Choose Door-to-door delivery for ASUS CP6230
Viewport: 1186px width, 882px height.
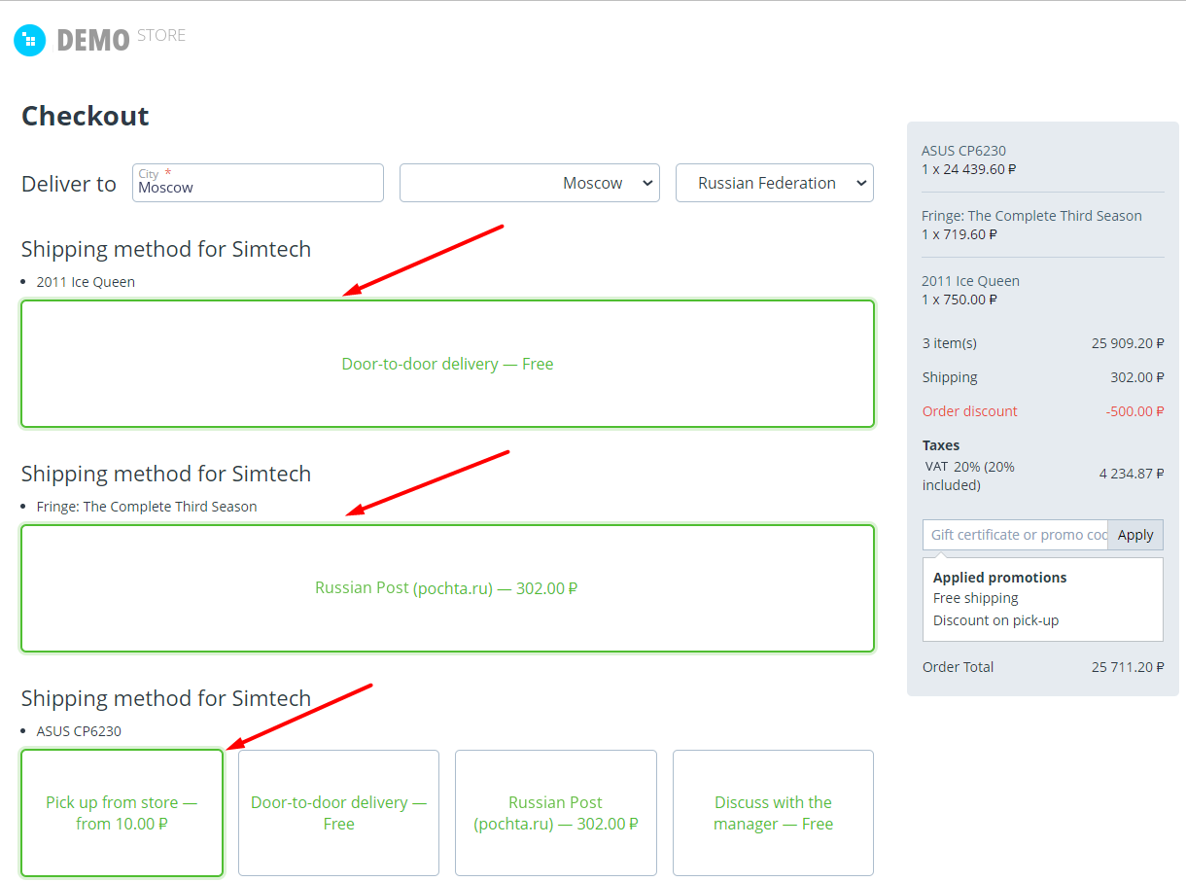[338, 813]
